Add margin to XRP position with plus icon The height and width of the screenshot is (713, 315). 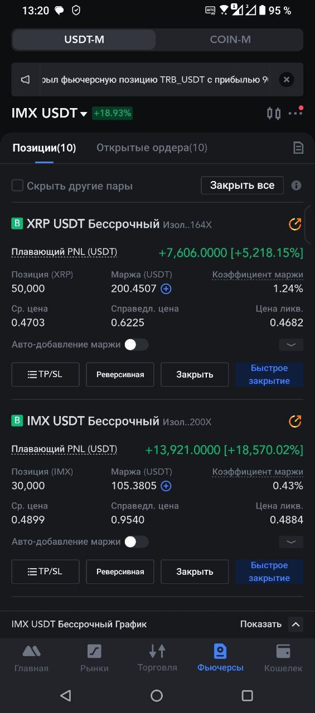[x=166, y=289]
